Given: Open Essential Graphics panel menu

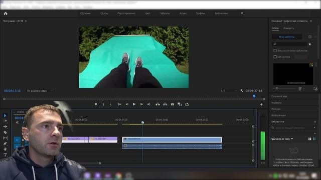Looking at the screenshot, I should [x=311, y=21].
